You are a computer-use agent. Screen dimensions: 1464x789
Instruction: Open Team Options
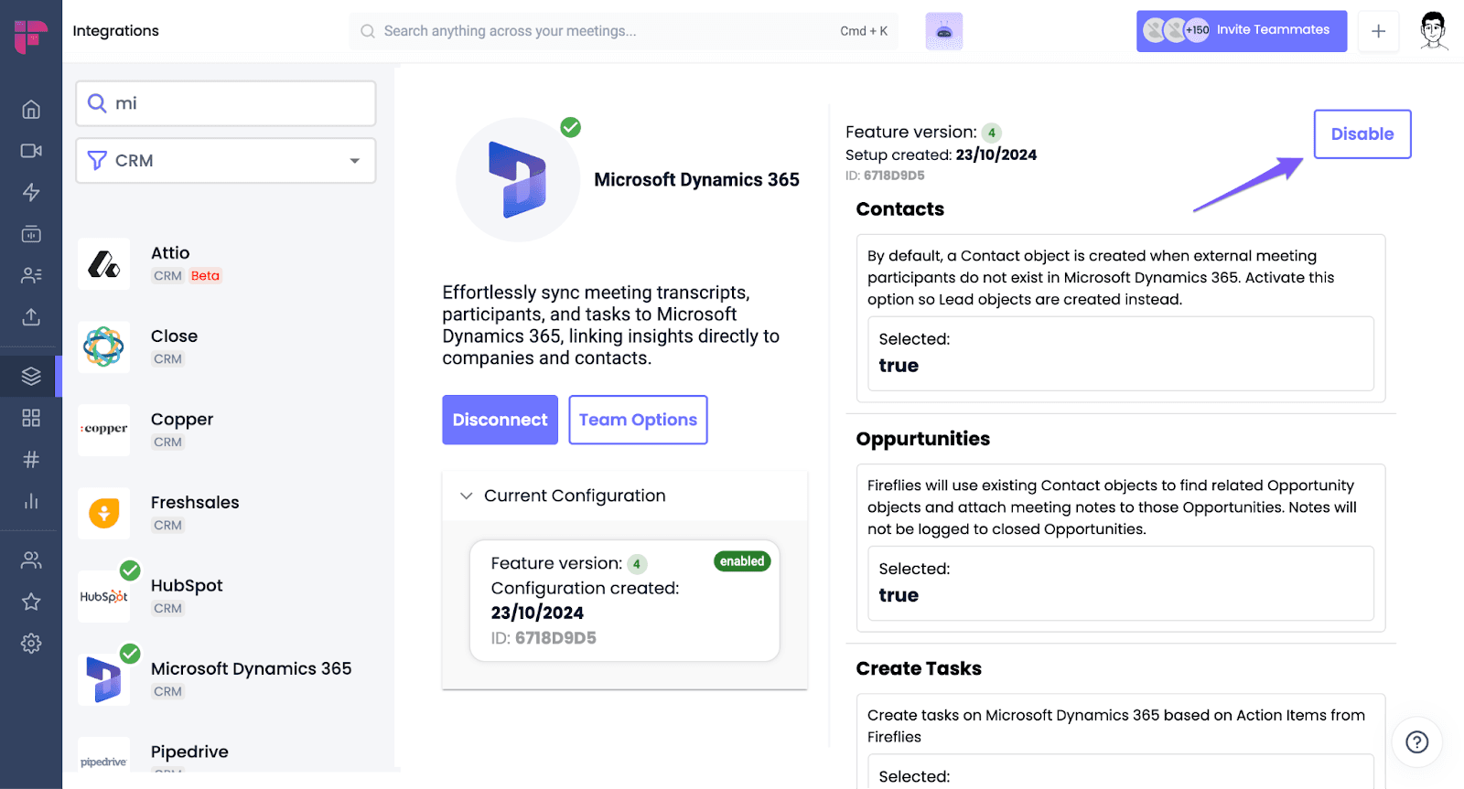point(638,420)
